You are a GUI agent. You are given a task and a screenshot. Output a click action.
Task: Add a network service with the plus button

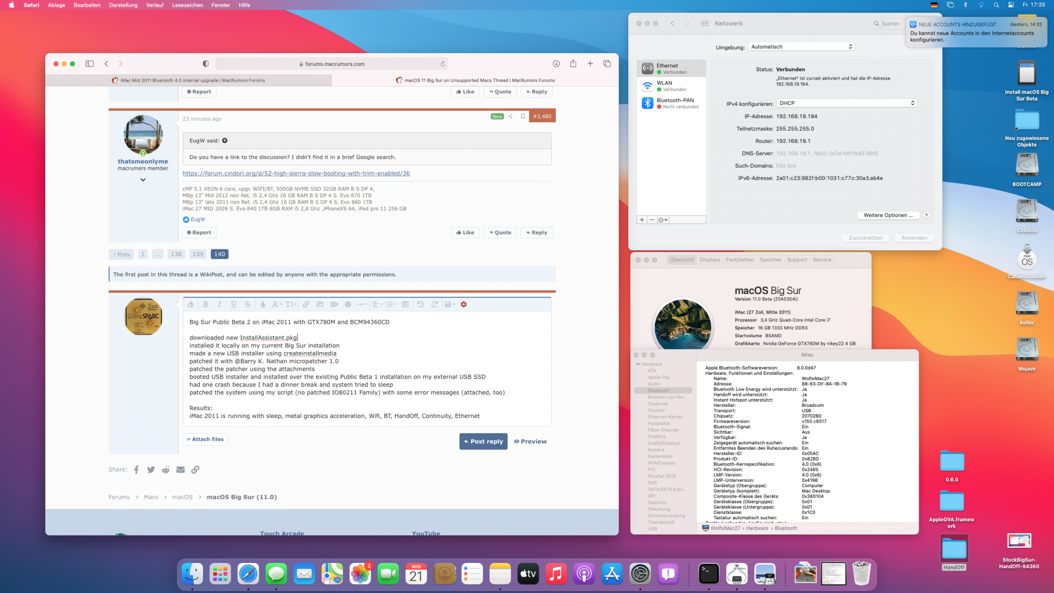pyautogui.click(x=642, y=220)
